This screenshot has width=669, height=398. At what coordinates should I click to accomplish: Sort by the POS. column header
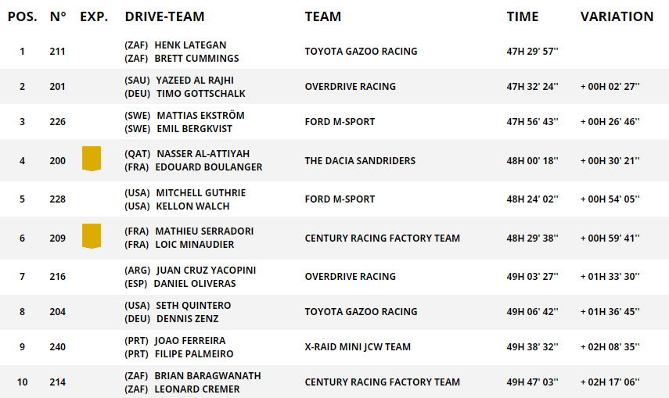[22, 16]
